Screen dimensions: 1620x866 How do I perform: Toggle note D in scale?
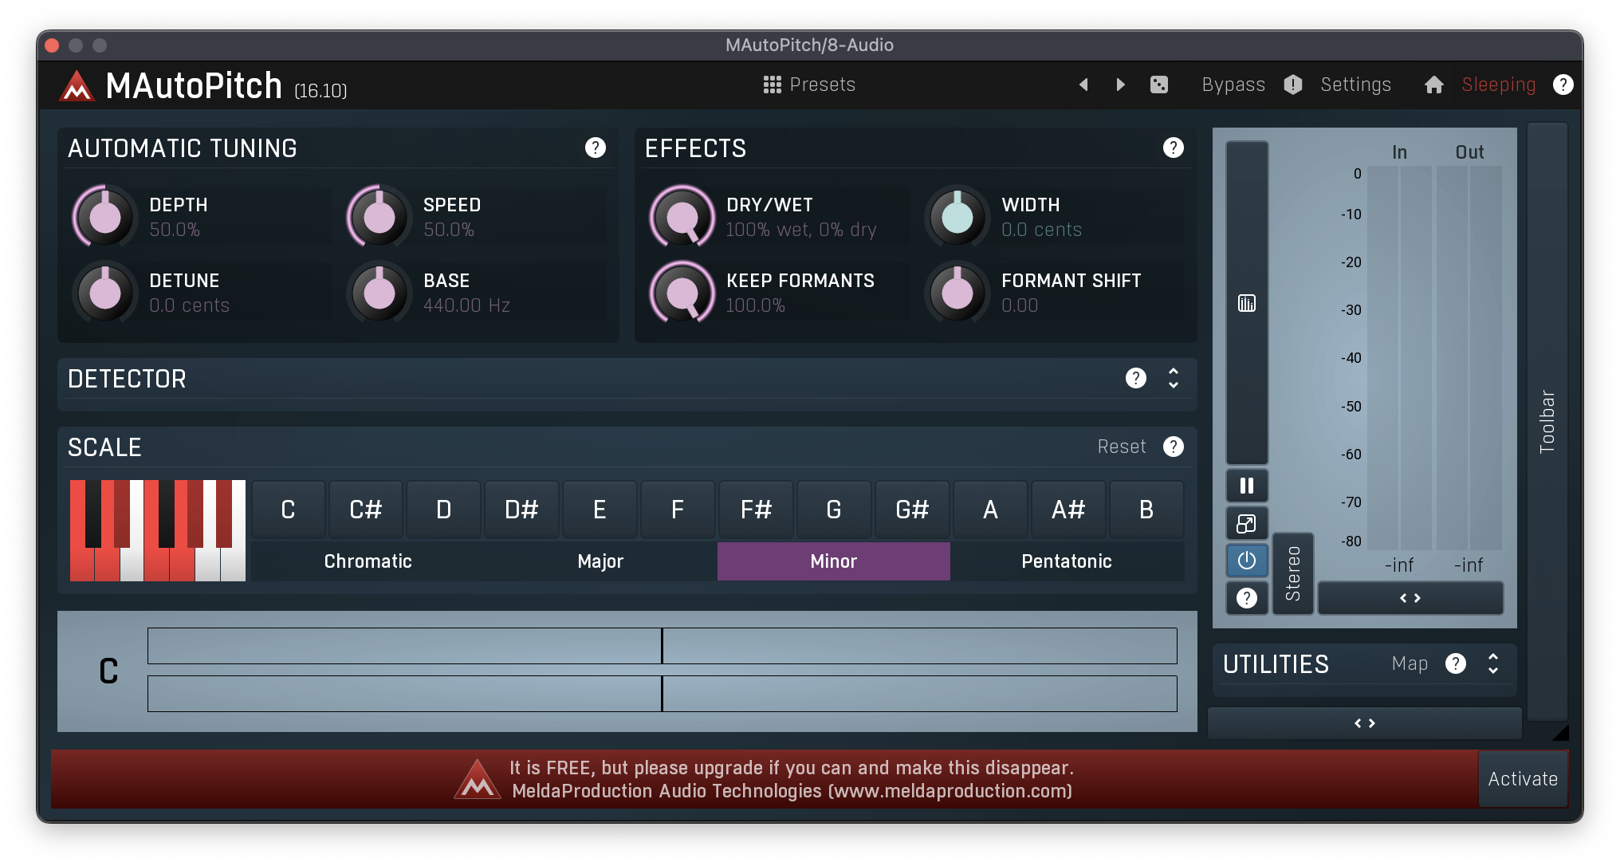(444, 510)
